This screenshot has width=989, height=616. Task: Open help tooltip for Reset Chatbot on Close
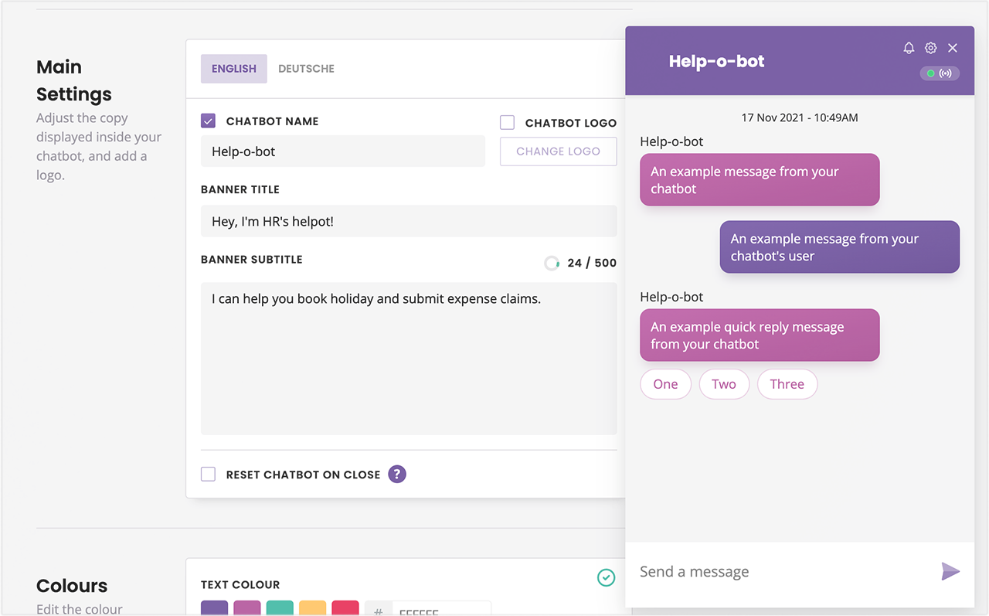397,474
